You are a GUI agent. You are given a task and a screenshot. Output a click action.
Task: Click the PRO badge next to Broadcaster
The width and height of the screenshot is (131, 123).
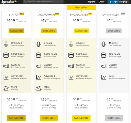90,14
